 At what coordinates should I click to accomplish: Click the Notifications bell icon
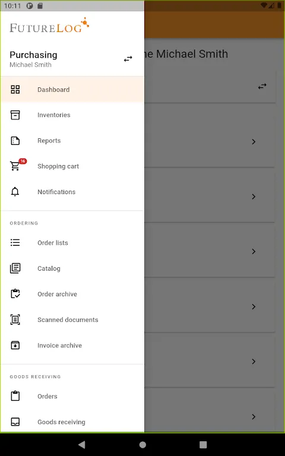click(x=15, y=192)
